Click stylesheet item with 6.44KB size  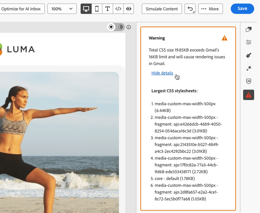click(x=185, y=107)
